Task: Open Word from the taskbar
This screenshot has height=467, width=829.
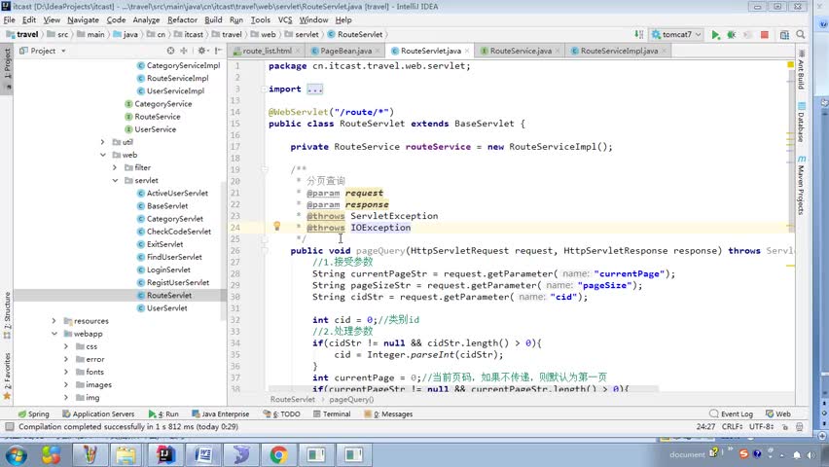Action: coord(203,454)
